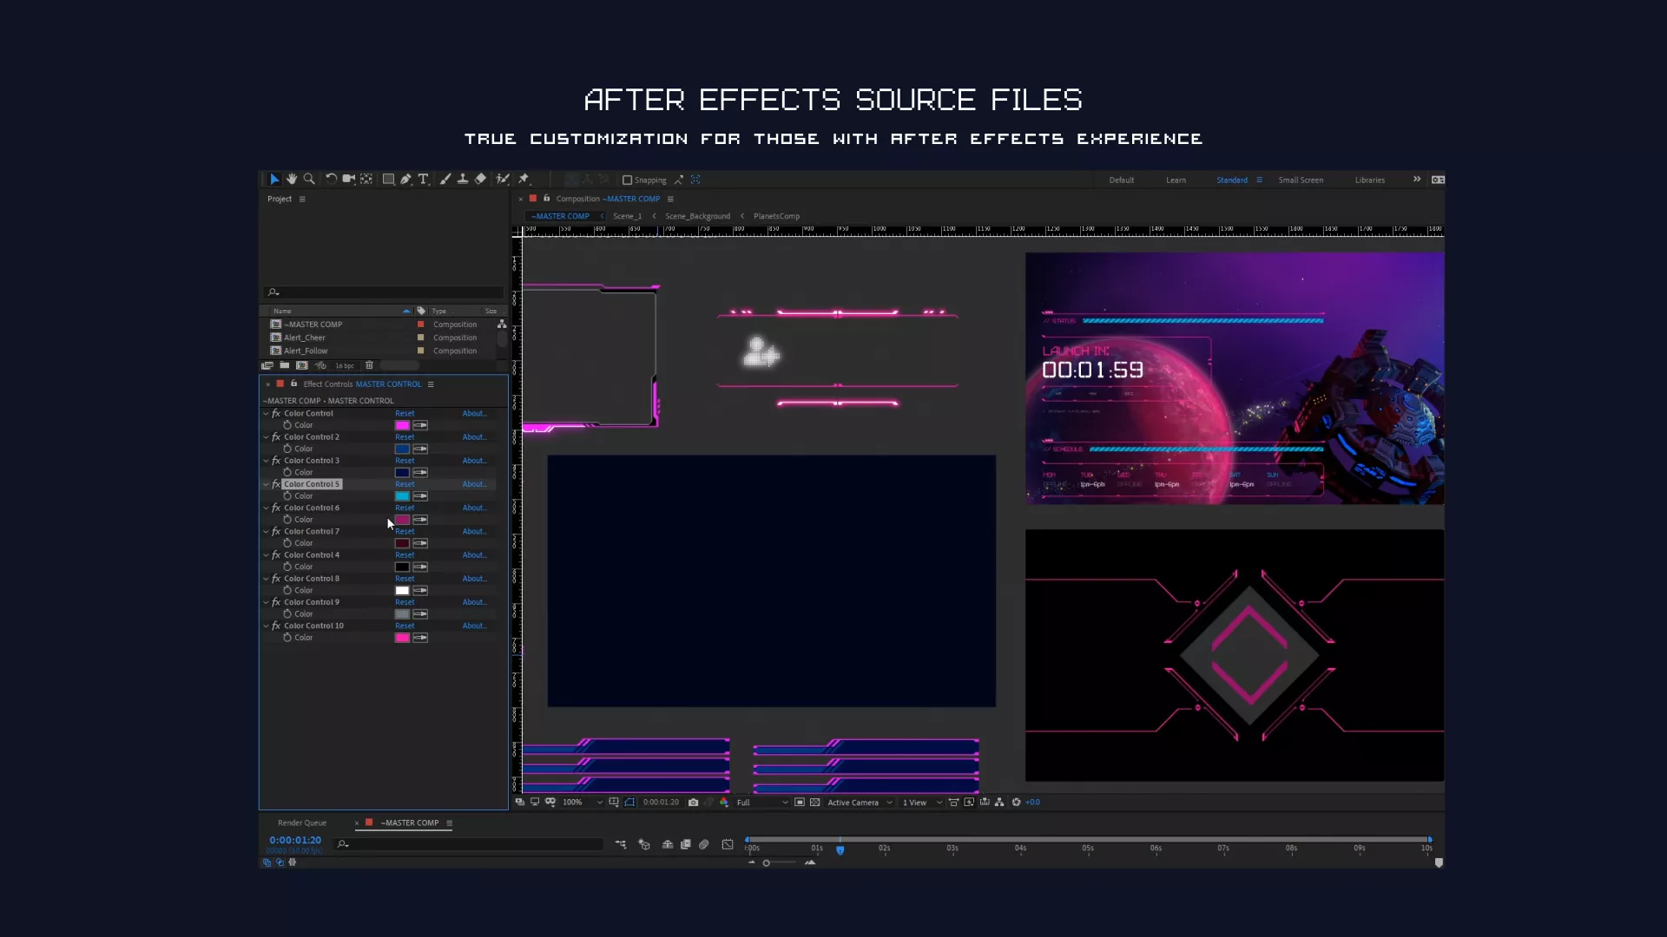This screenshot has width=1667, height=937.
Task: Switch to the Small Screen workspace
Action: (x=1301, y=180)
